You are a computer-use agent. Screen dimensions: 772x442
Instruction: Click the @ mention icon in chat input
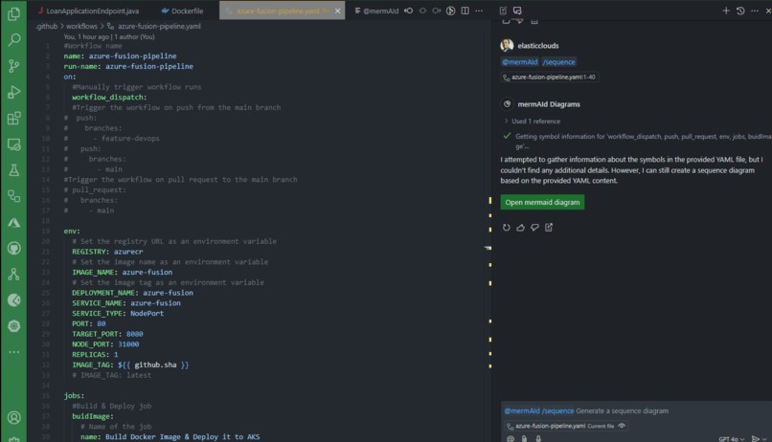511,438
